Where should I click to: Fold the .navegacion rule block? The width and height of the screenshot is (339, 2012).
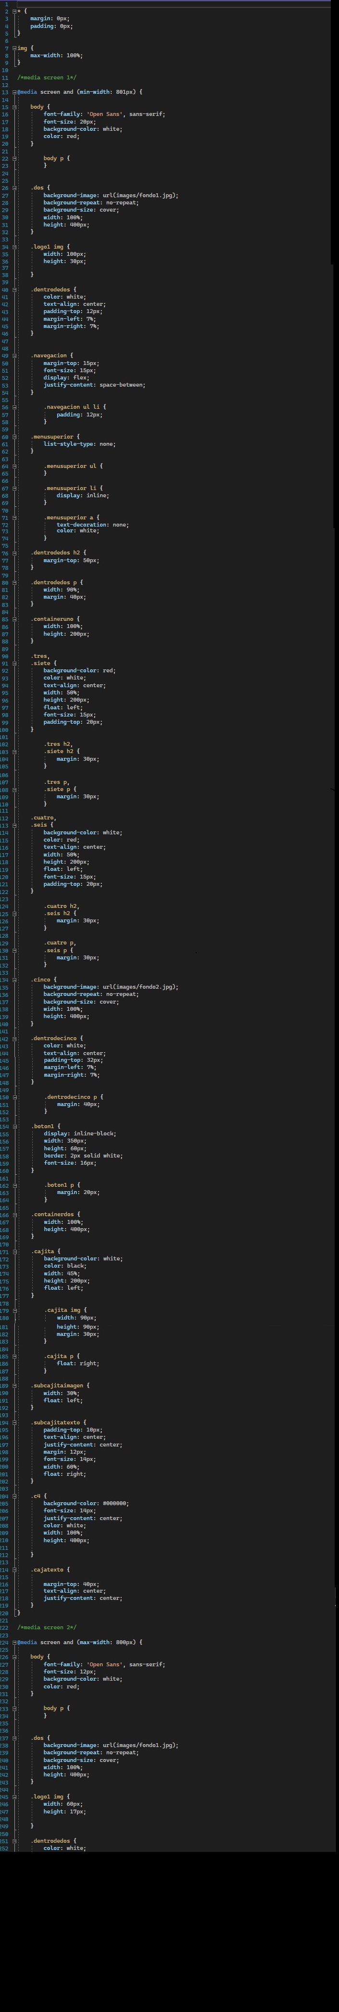coord(14,355)
